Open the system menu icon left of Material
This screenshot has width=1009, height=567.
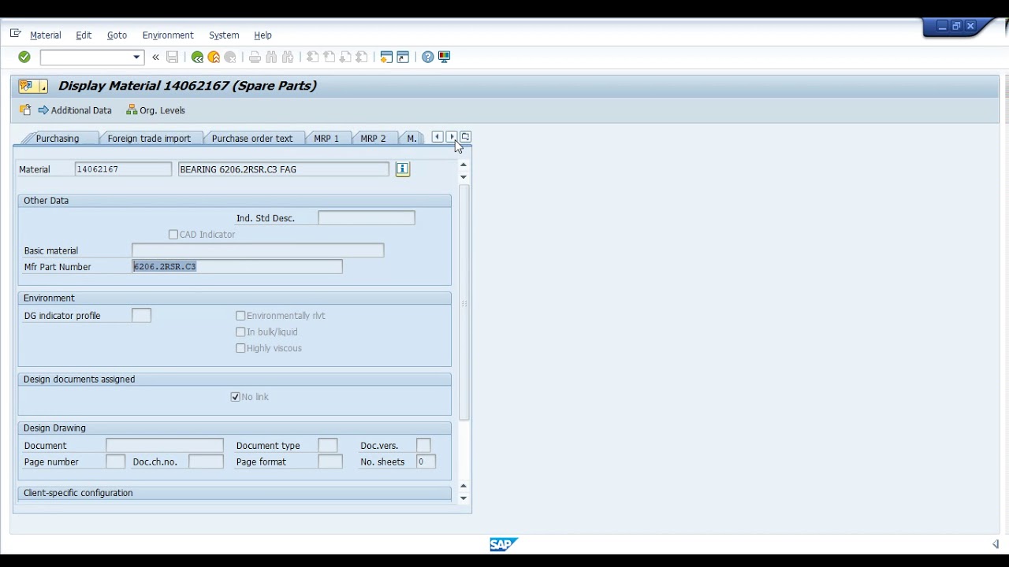15,34
